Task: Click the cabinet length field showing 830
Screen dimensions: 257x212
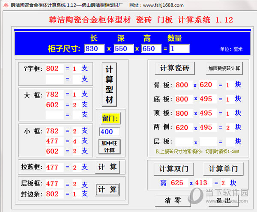Action: (x=94, y=48)
